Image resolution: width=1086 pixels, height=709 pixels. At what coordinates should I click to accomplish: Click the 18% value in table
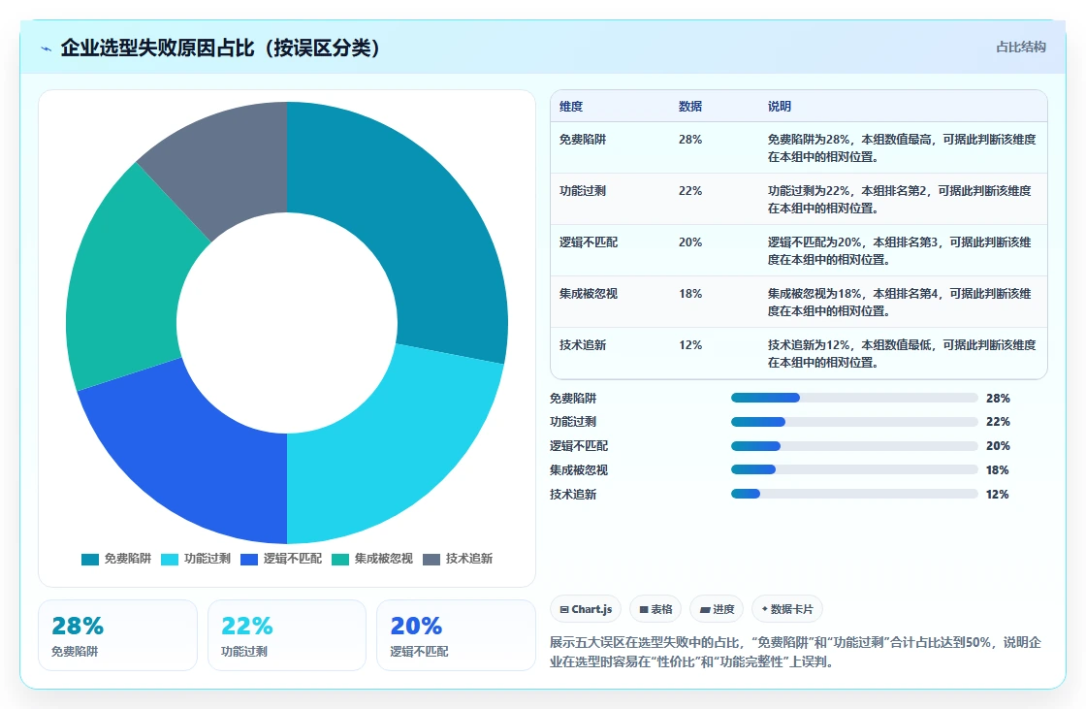(x=689, y=294)
